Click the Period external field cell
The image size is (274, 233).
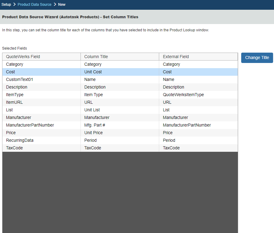click(x=169, y=141)
